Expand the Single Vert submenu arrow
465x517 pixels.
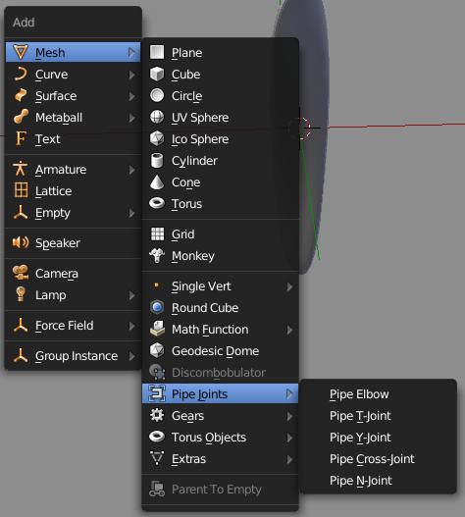click(289, 286)
